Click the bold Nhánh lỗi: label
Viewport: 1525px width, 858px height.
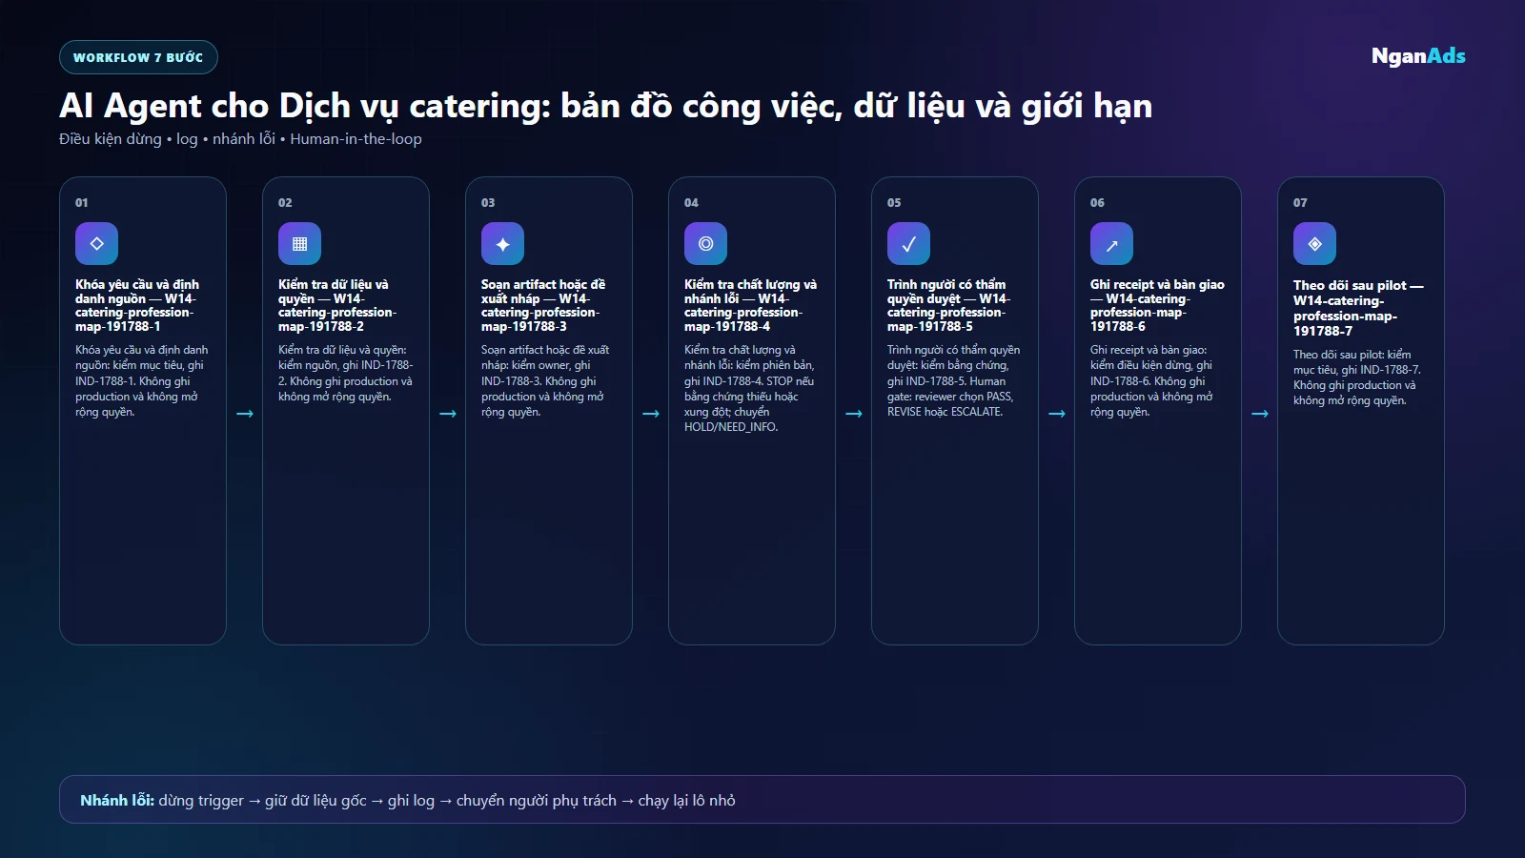[x=117, y=801]
